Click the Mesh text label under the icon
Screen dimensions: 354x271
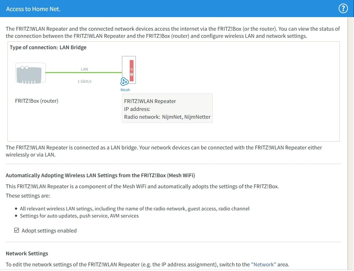click(x=125, y=90)
